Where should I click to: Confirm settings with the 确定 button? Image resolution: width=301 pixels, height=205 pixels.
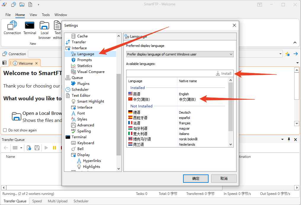(196, 179)
